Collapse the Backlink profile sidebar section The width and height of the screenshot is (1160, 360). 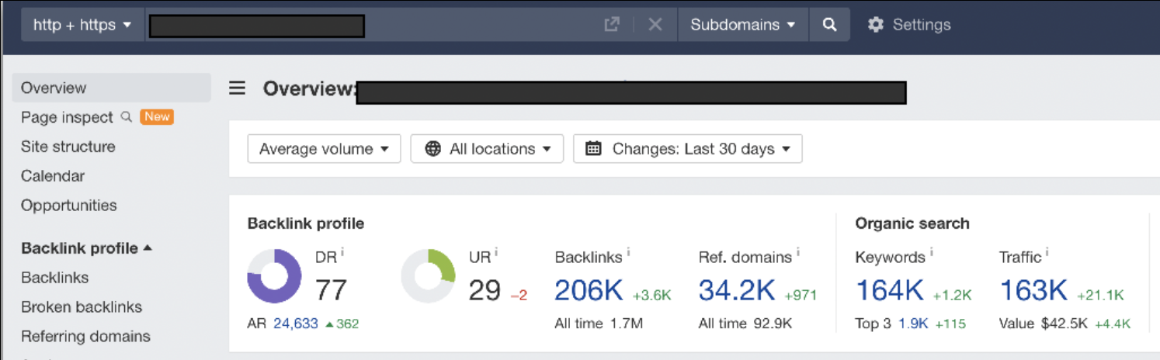[x=86, y=248]
